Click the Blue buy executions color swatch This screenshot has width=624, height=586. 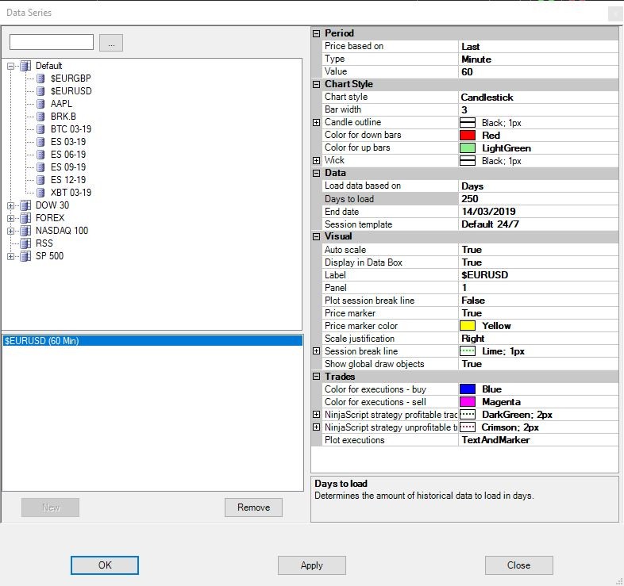(468, 389)
